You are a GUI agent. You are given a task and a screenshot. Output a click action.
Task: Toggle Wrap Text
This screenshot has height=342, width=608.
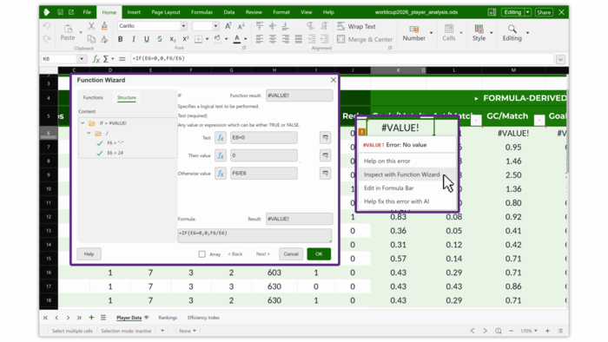click(357, 26)
